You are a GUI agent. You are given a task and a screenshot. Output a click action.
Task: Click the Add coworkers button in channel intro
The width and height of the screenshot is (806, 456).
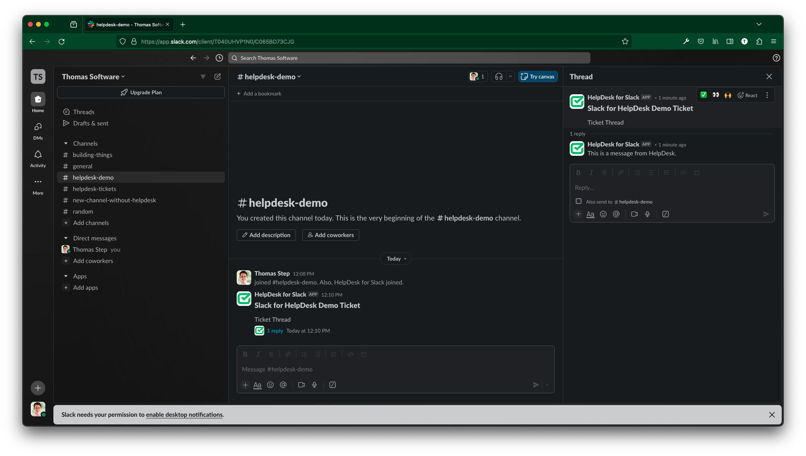pyautogui.click(x=331, y=235)
